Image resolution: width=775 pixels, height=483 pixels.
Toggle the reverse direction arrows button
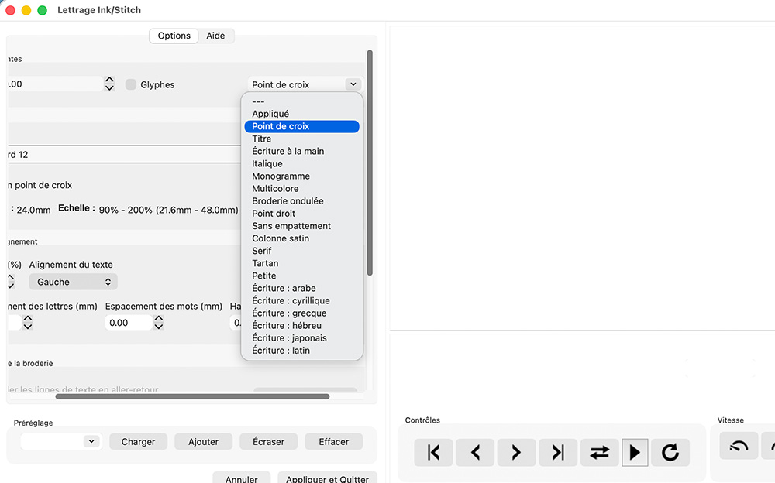point(600,452)
